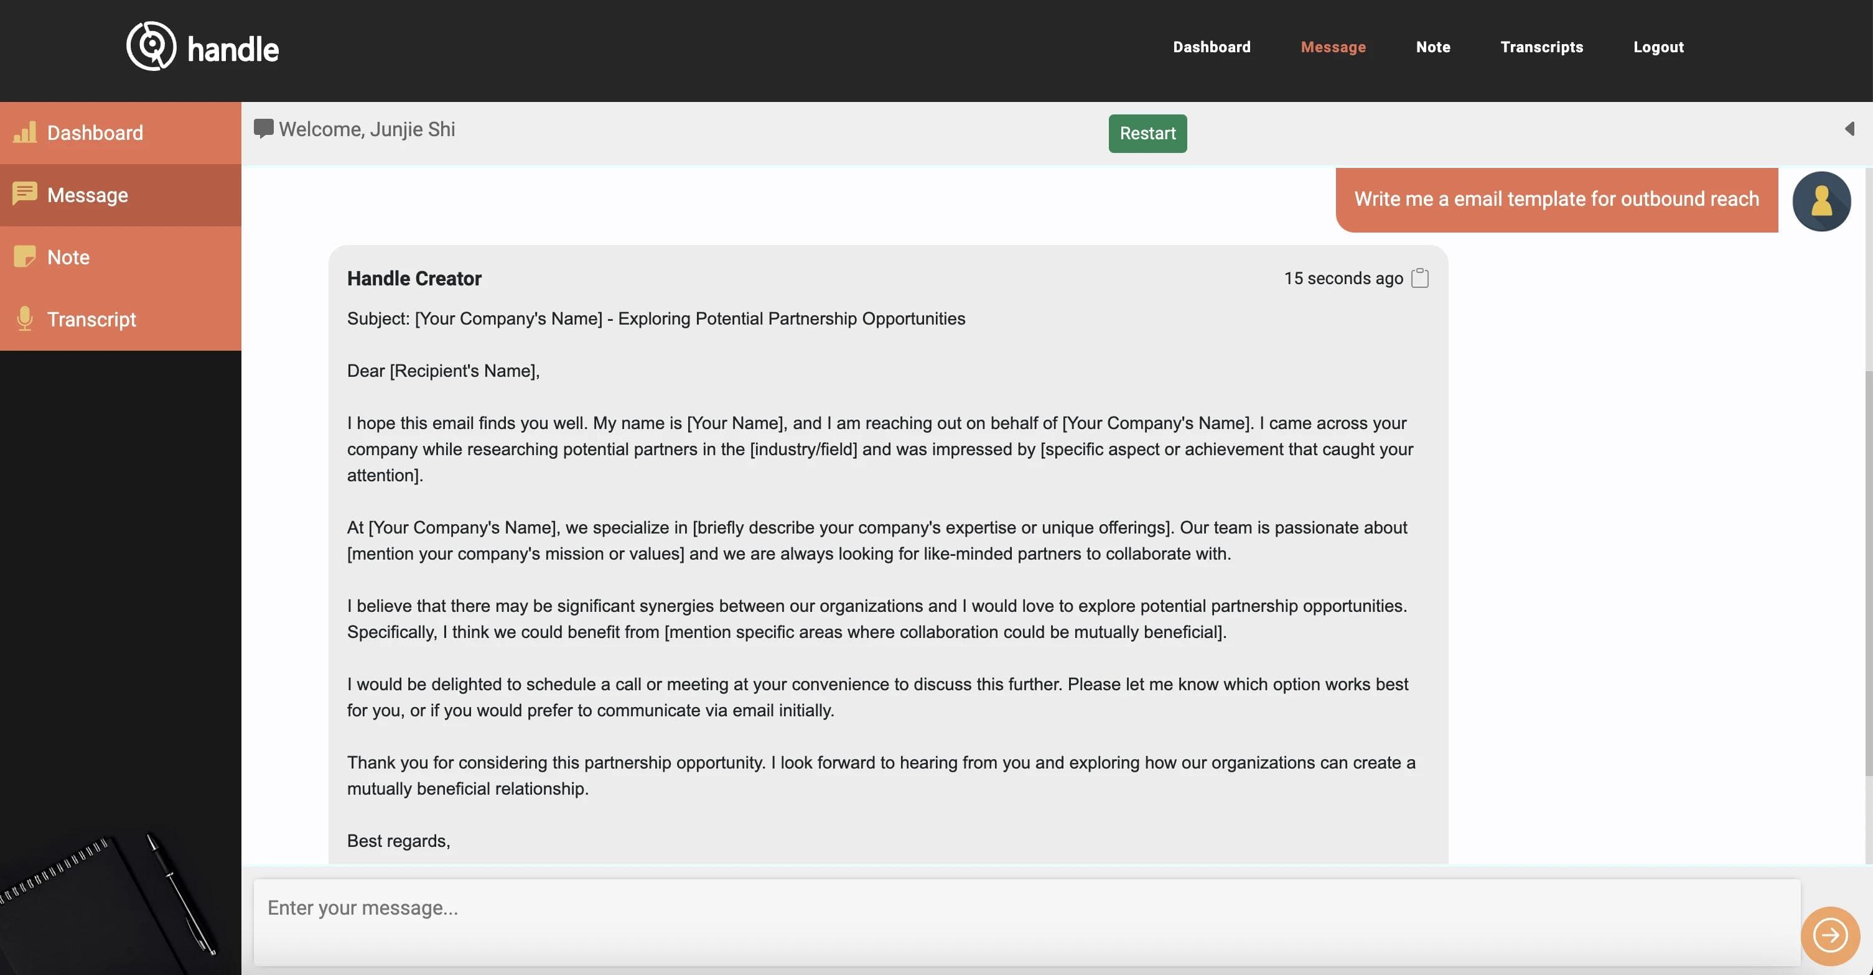Click the Transcript sidebar label
This screenshot has height=975, width=1873.
[x=91, y=320]
